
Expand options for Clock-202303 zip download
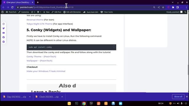click(x=62, y=97)
